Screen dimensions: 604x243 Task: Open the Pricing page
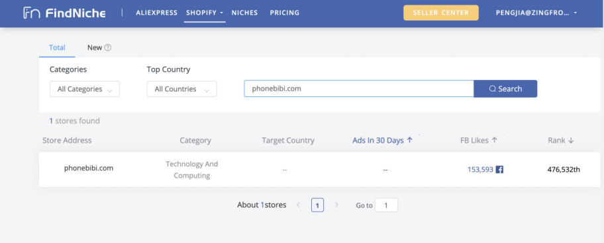click(x=284, y=13)
